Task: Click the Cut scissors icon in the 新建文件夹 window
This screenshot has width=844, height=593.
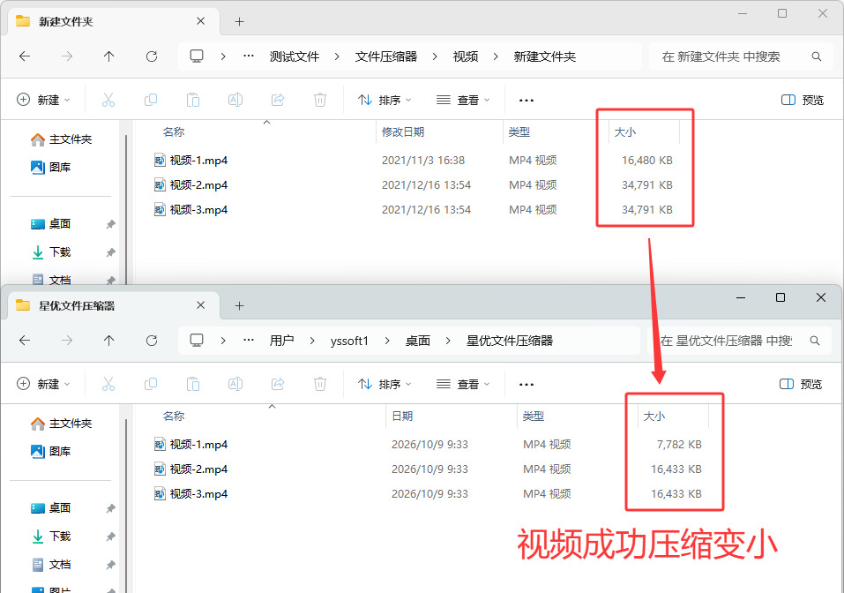Action: coord(108,100)
